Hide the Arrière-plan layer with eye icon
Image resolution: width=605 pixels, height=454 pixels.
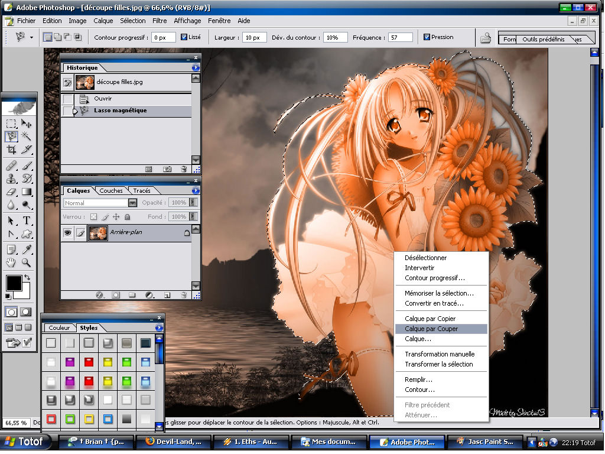(67, 233)
